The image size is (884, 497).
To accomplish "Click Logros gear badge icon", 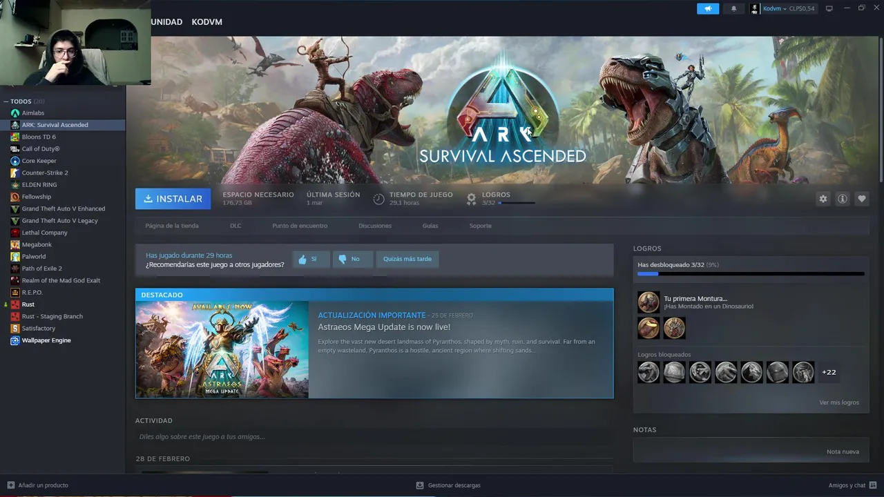I will [x=471, y=199].
